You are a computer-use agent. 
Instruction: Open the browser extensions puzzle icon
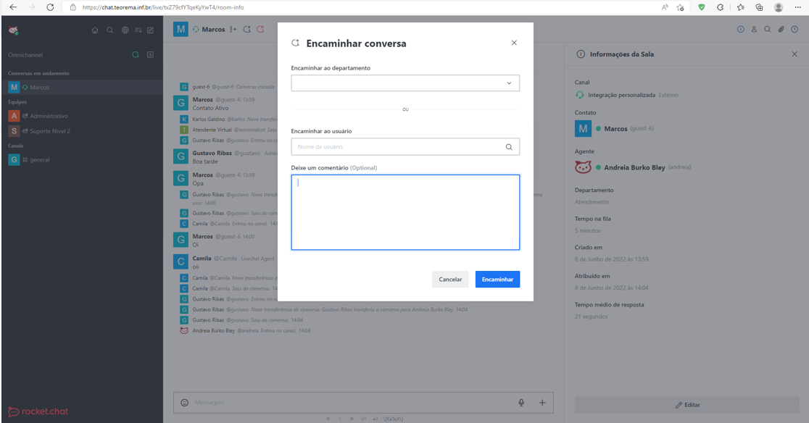click(720, 7)
